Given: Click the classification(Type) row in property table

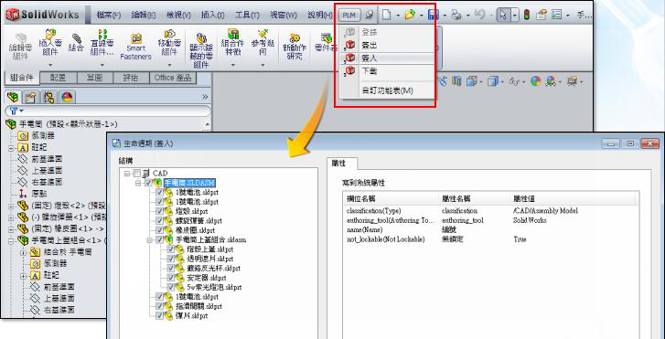Looking at the screenshot, I should 491,210.
